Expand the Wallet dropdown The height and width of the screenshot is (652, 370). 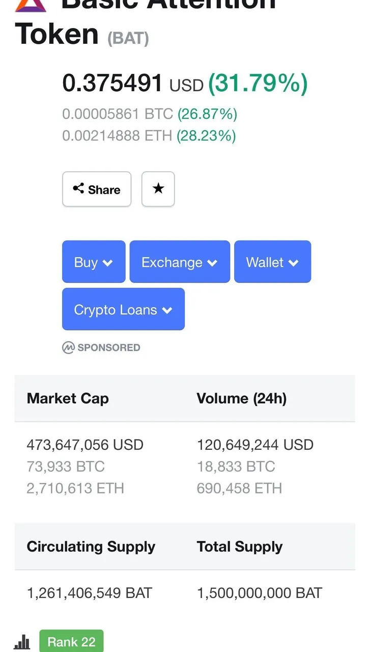[272, 262]
